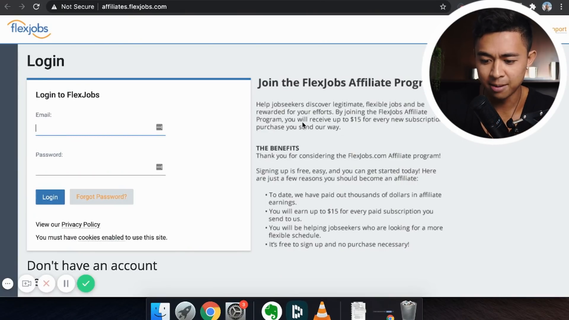Reload the page with the refresh button

(x=36, y=7)
